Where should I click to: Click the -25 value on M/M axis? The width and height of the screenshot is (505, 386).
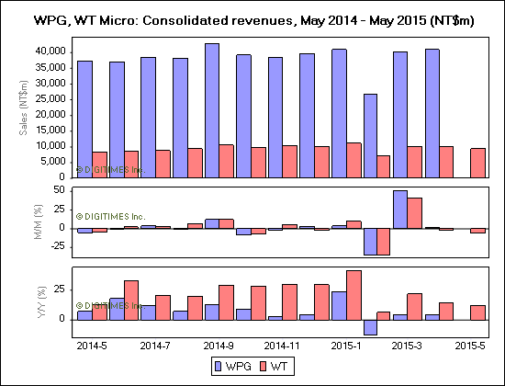[x=57, y=246]
